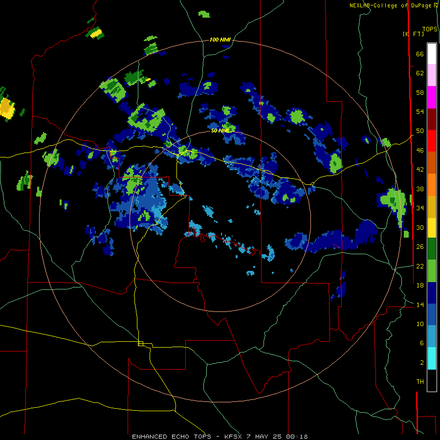Pick the dark maroon legend swatch
The height and width of the screenshot is (440, 440).
[432, 119]
